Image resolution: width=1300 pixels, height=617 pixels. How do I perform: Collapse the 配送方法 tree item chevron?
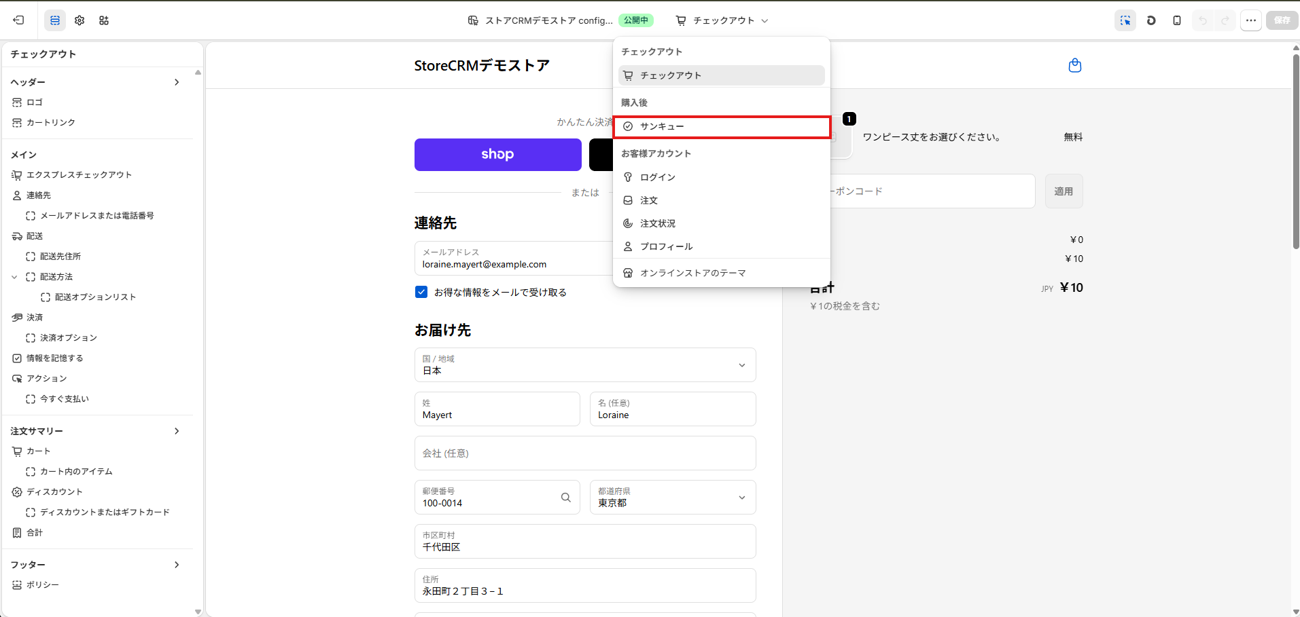(14, 277)
